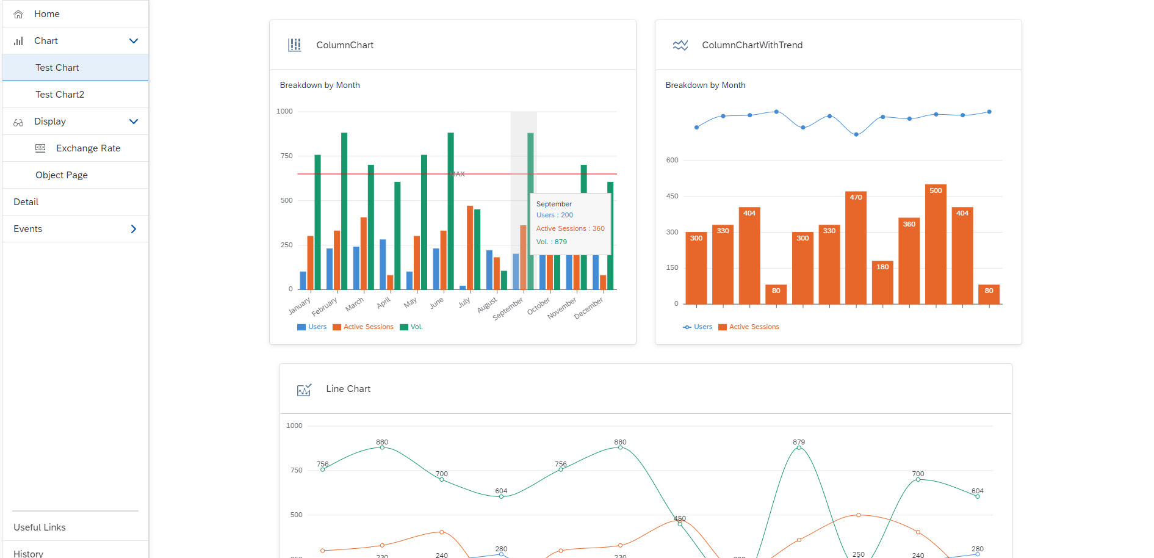Click the Line Chart header icon
The width and height of the screenshot is (1154, 558).
tap(304, 390)
